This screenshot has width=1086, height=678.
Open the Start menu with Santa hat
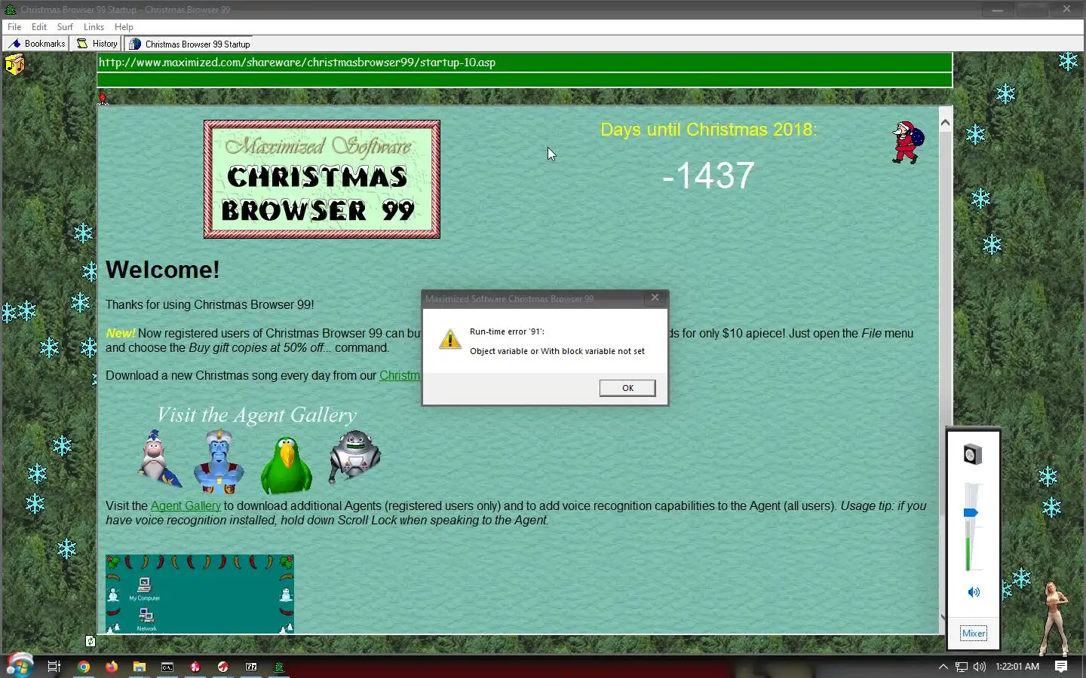[x=20, y=665]
